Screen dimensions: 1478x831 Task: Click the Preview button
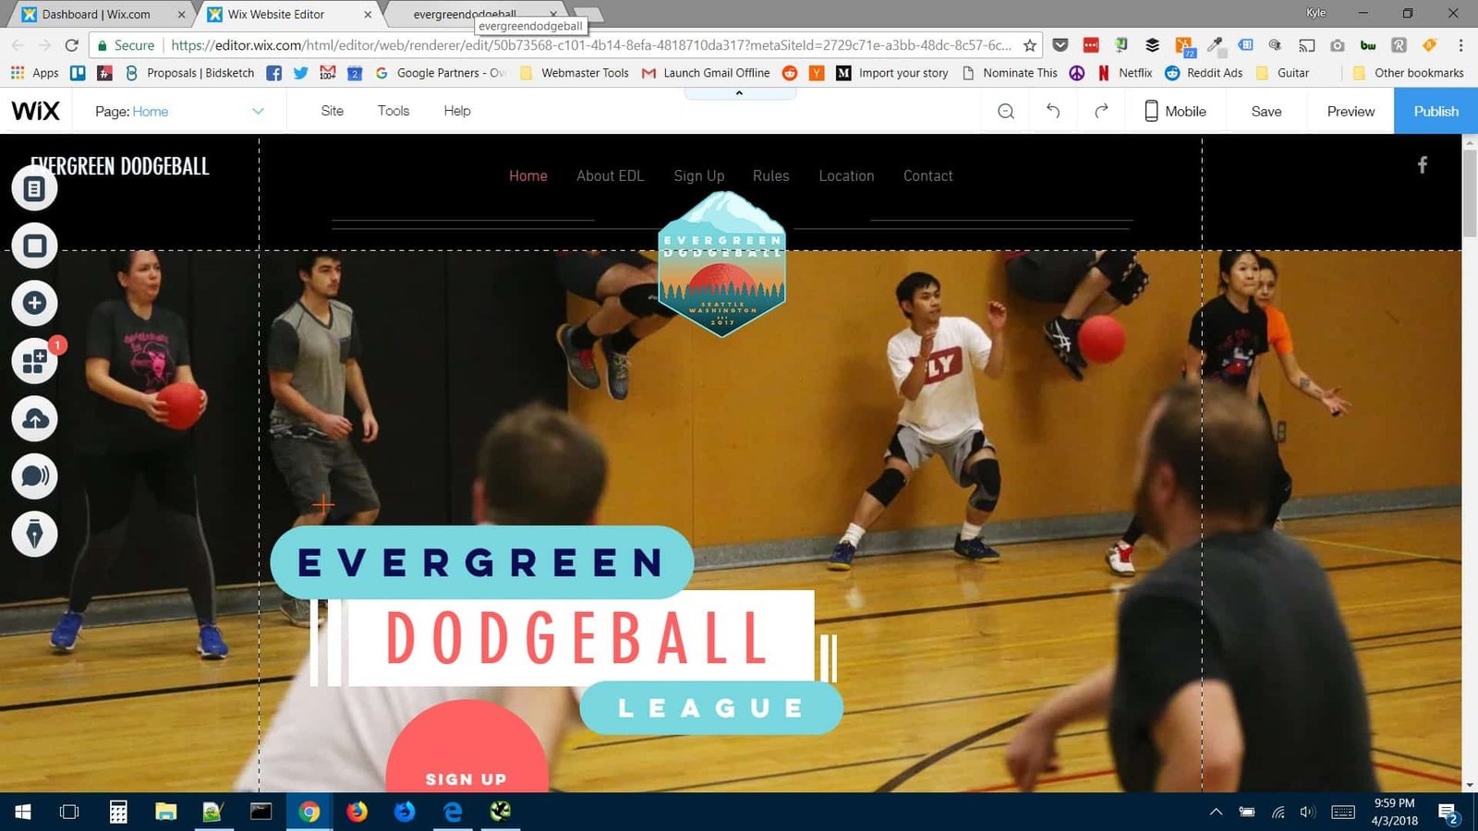click(1351, 111)
